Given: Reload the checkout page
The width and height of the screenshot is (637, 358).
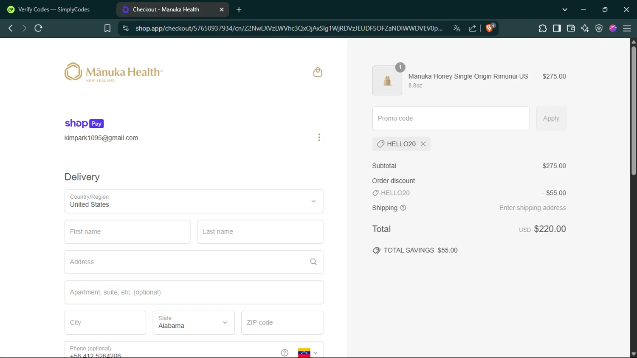Looking at the screenshot, I should click(38, 28).
